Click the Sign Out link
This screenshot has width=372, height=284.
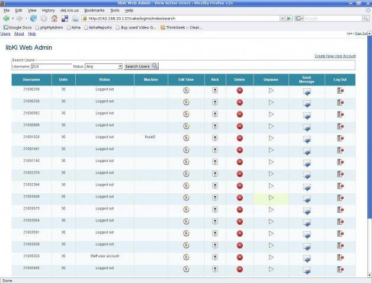coord(362,34)
